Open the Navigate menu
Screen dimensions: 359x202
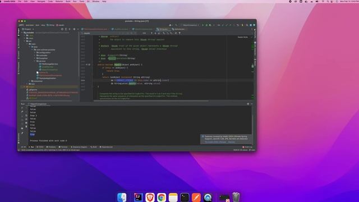tap(41, 1)
